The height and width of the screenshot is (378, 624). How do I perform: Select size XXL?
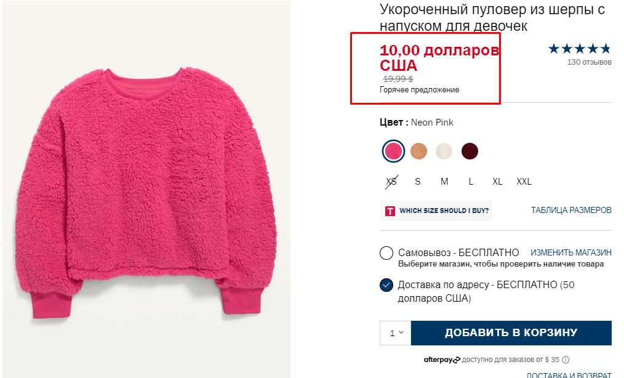tap(524, 182)
